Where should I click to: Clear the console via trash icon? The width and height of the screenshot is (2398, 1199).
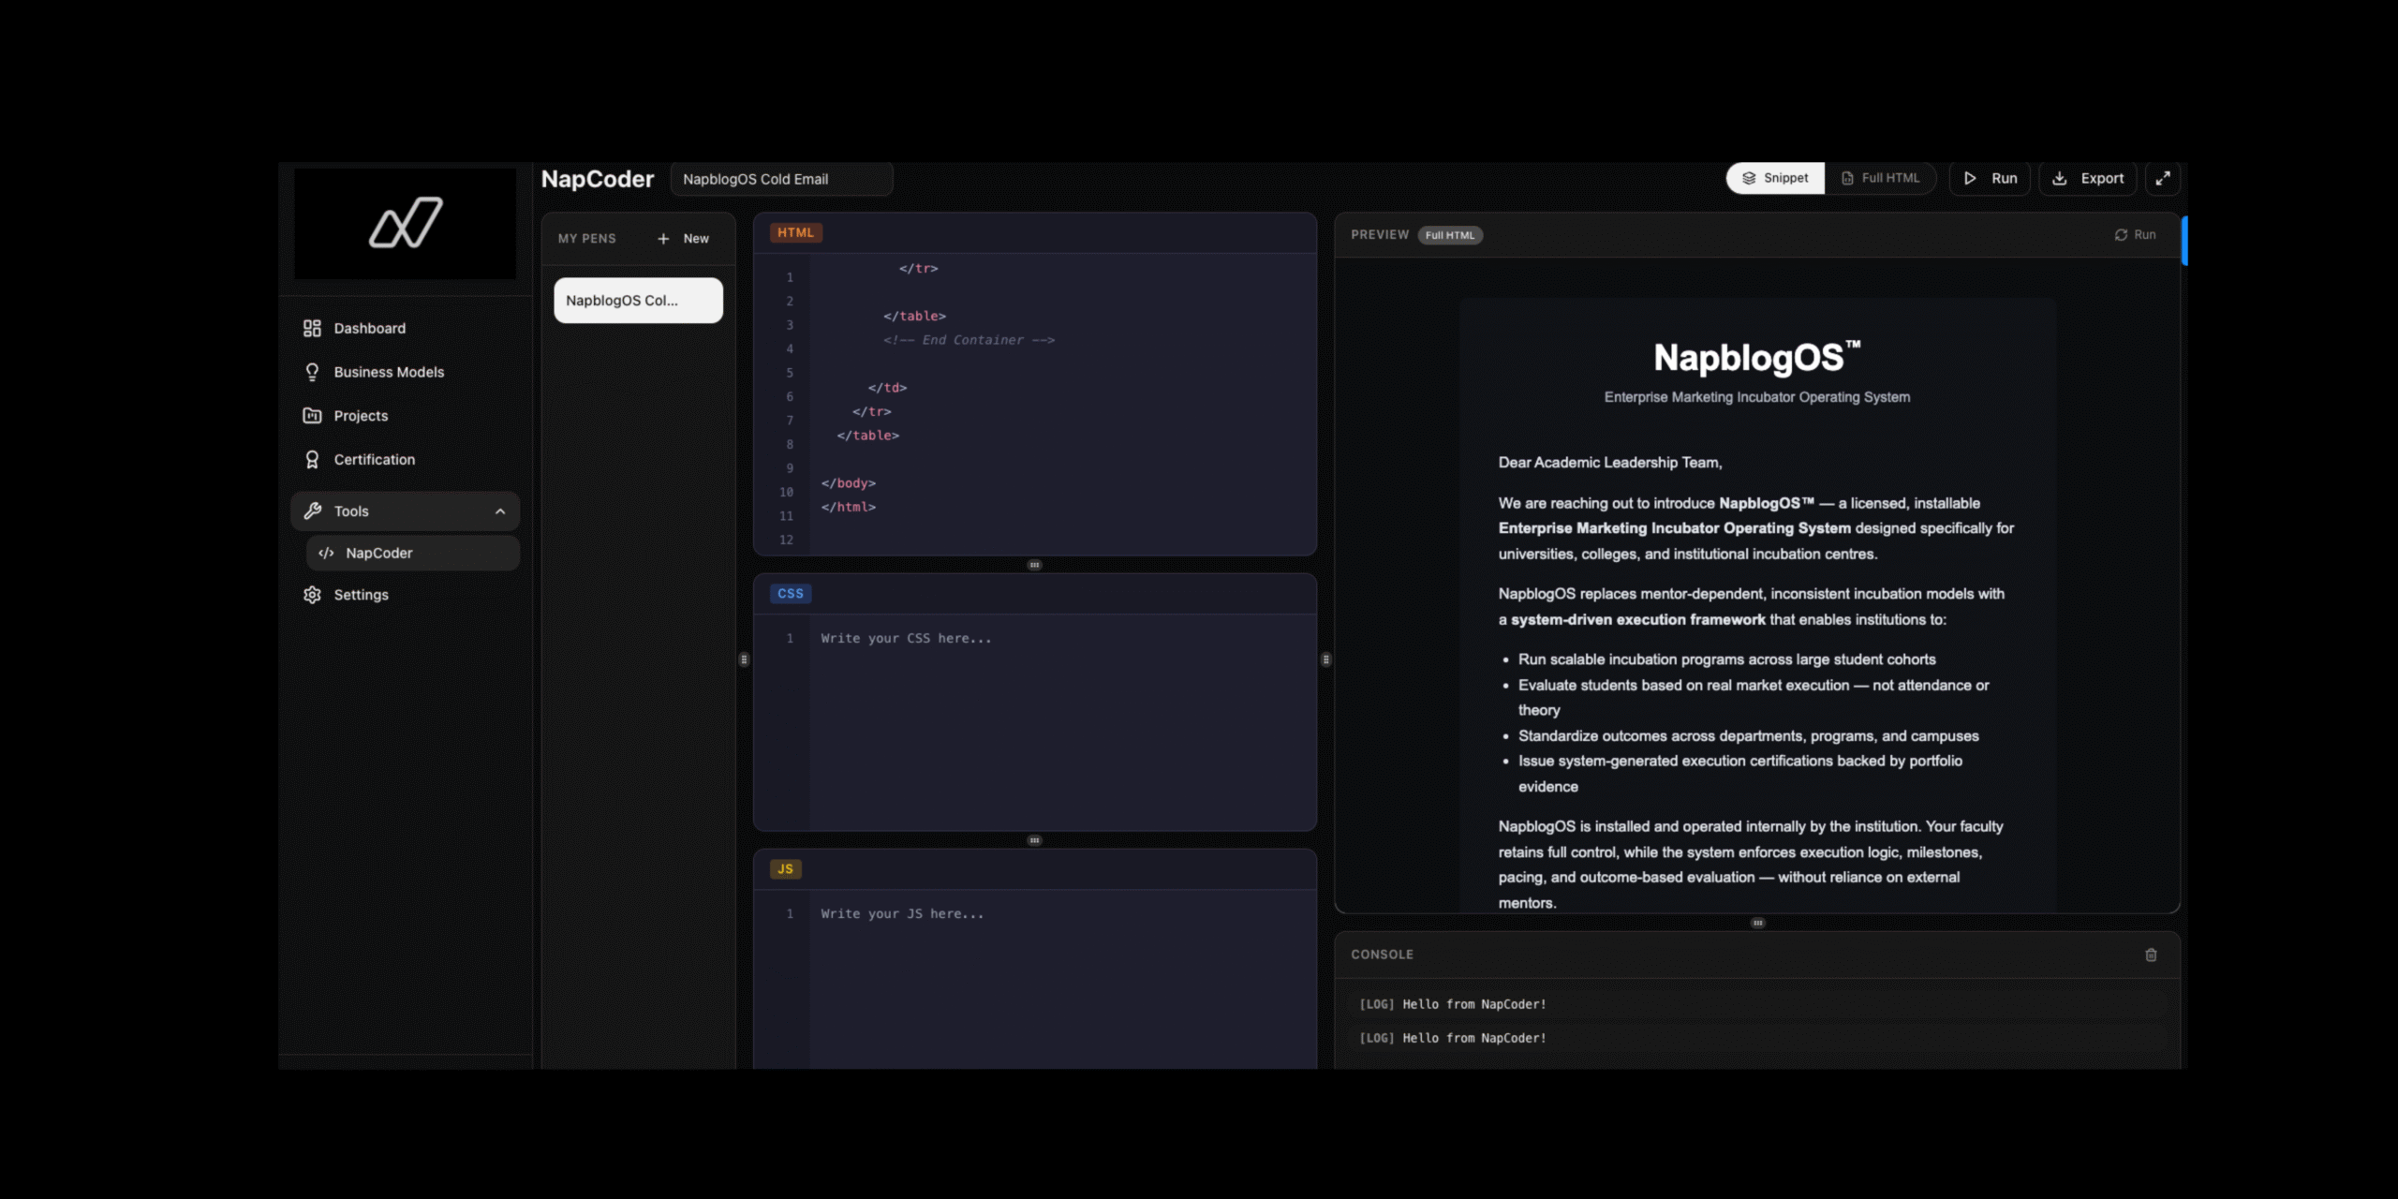click(x=2152, y=955)
